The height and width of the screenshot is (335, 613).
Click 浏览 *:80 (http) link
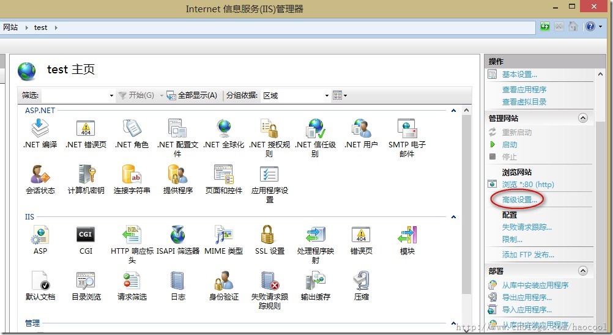point(527,184)
